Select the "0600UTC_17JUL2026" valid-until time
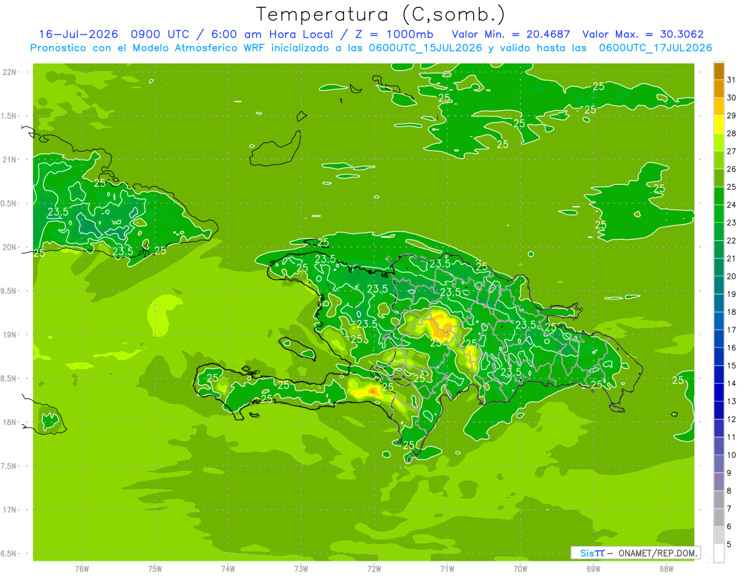 coord(654,48)
